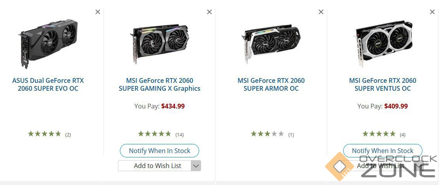441x185 pixels.
Task: Remove MSI SUPER VENTUS OC card
Action: click(432, 12)
